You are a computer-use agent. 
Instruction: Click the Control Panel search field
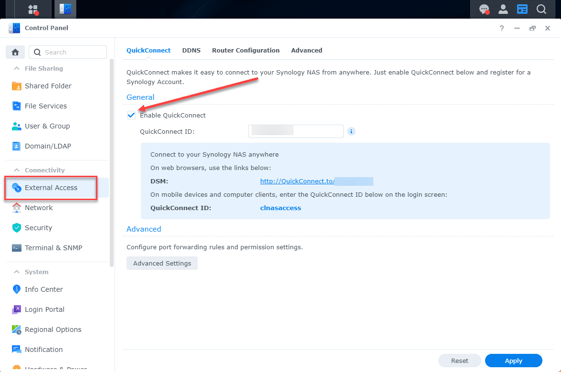tap(68, 52)
